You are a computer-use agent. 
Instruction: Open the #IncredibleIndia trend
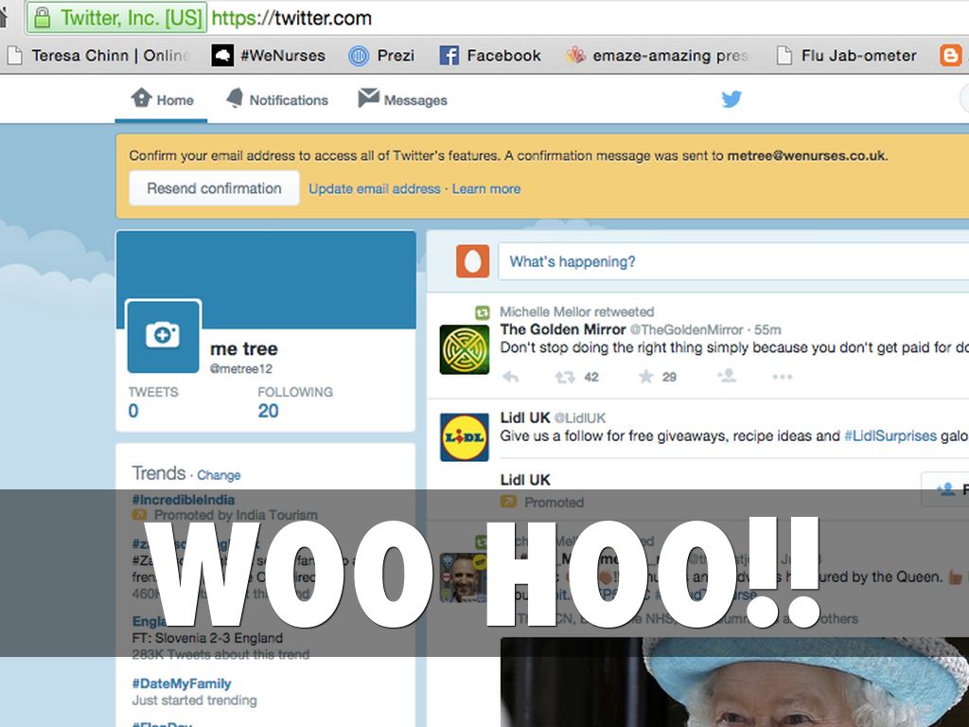(x=184, y=499)
